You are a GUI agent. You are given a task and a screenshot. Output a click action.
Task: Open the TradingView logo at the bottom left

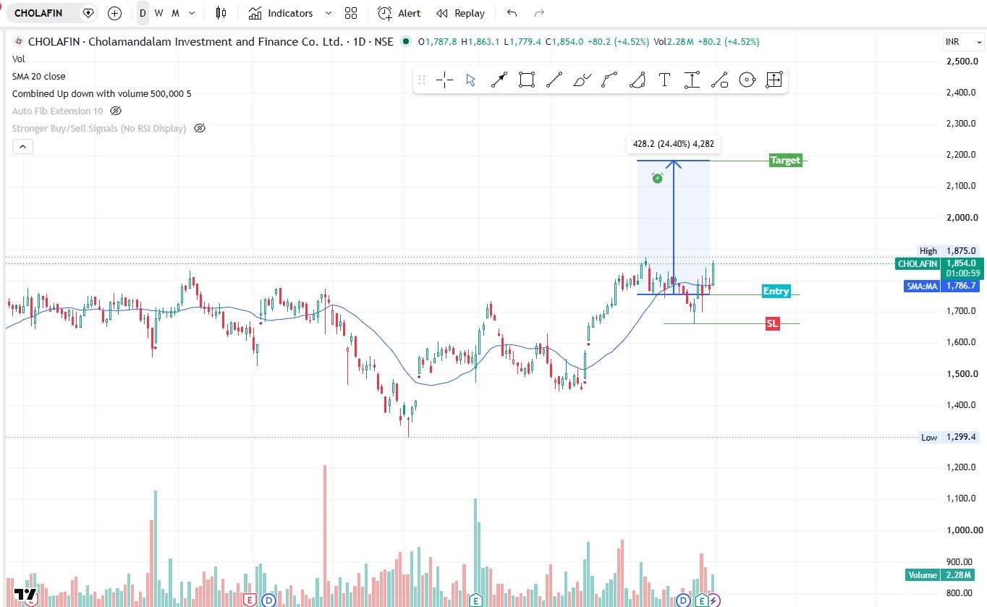25,595
